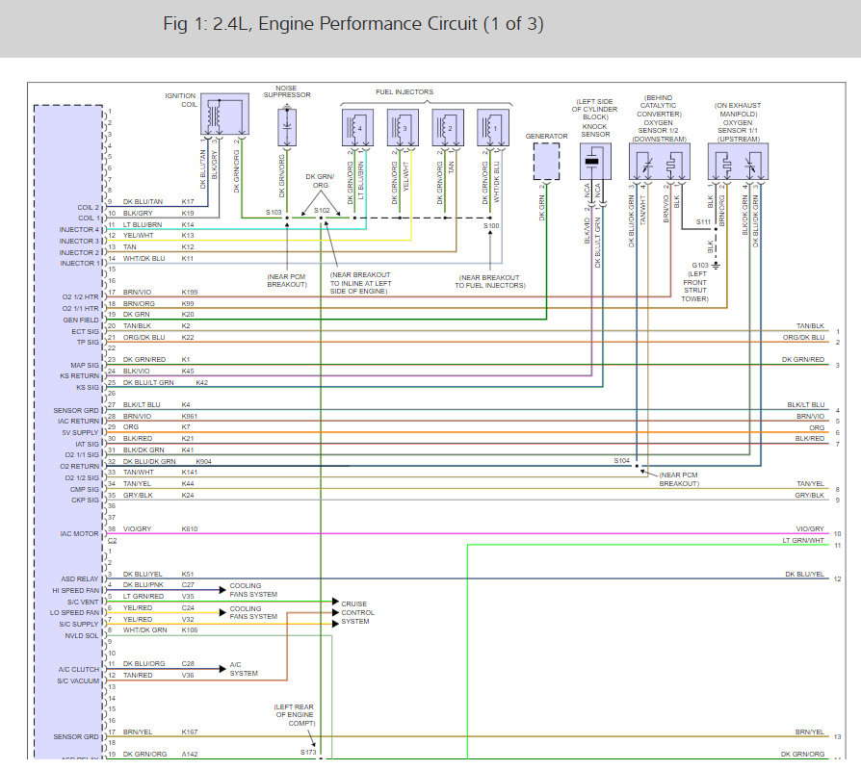Viewport: 861px width, 770px height.
Task: Click right-side "LT GRN/WHT" connector label
Action: click(x=803, y=541)
